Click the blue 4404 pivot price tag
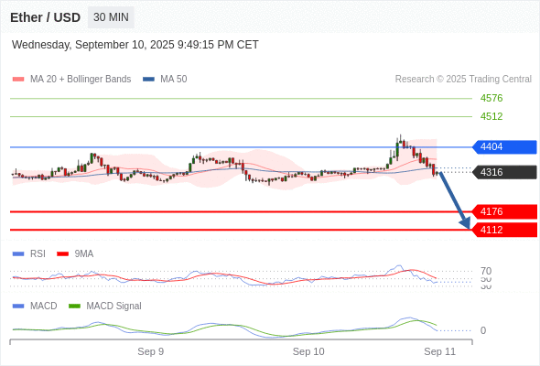 coord(504,147)
